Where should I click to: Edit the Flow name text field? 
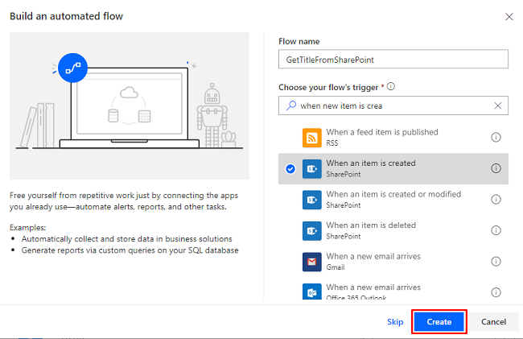393,60
